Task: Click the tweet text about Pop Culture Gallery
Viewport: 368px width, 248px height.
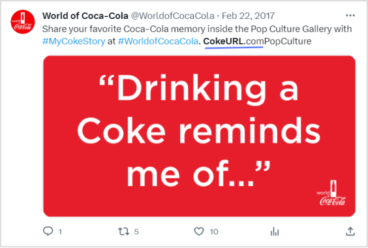Action: pyautogui.click(x=197, y=29)
